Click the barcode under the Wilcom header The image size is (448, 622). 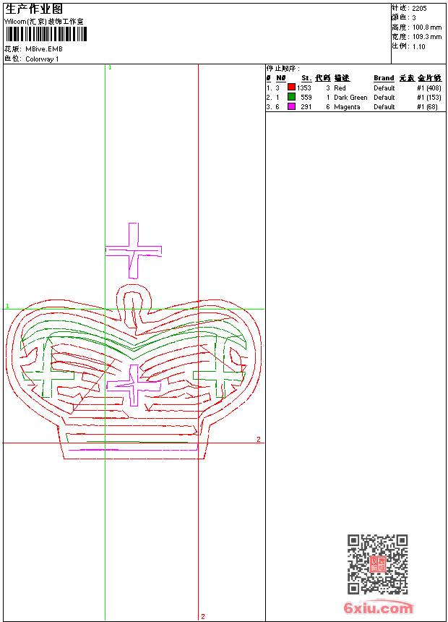tap(46, 34)
